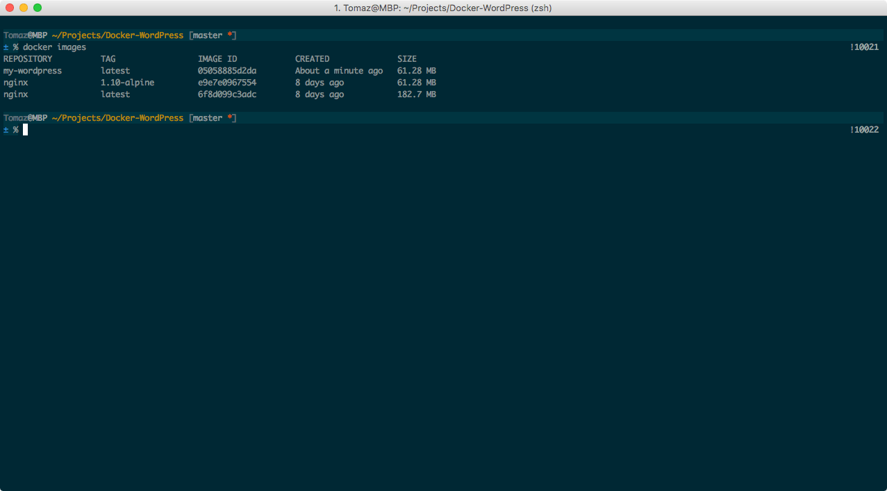Screen dimensions: 887x491
Task: Click the latest tag of nginx 6f8d099c3adc
Action: coord(115,94)
